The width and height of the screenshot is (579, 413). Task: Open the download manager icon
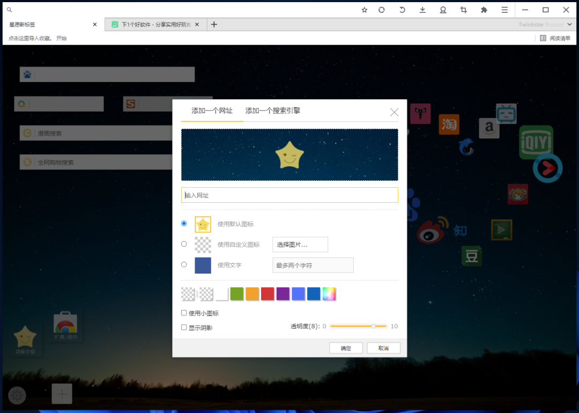(422, 10)
